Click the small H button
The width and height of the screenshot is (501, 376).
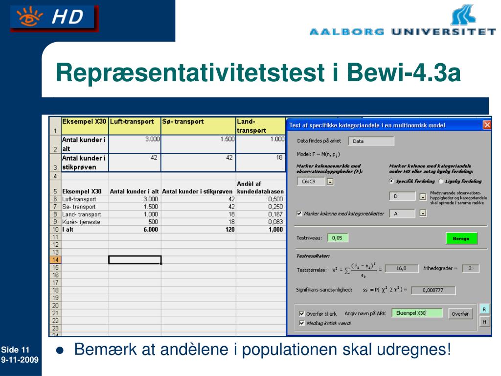484,322
